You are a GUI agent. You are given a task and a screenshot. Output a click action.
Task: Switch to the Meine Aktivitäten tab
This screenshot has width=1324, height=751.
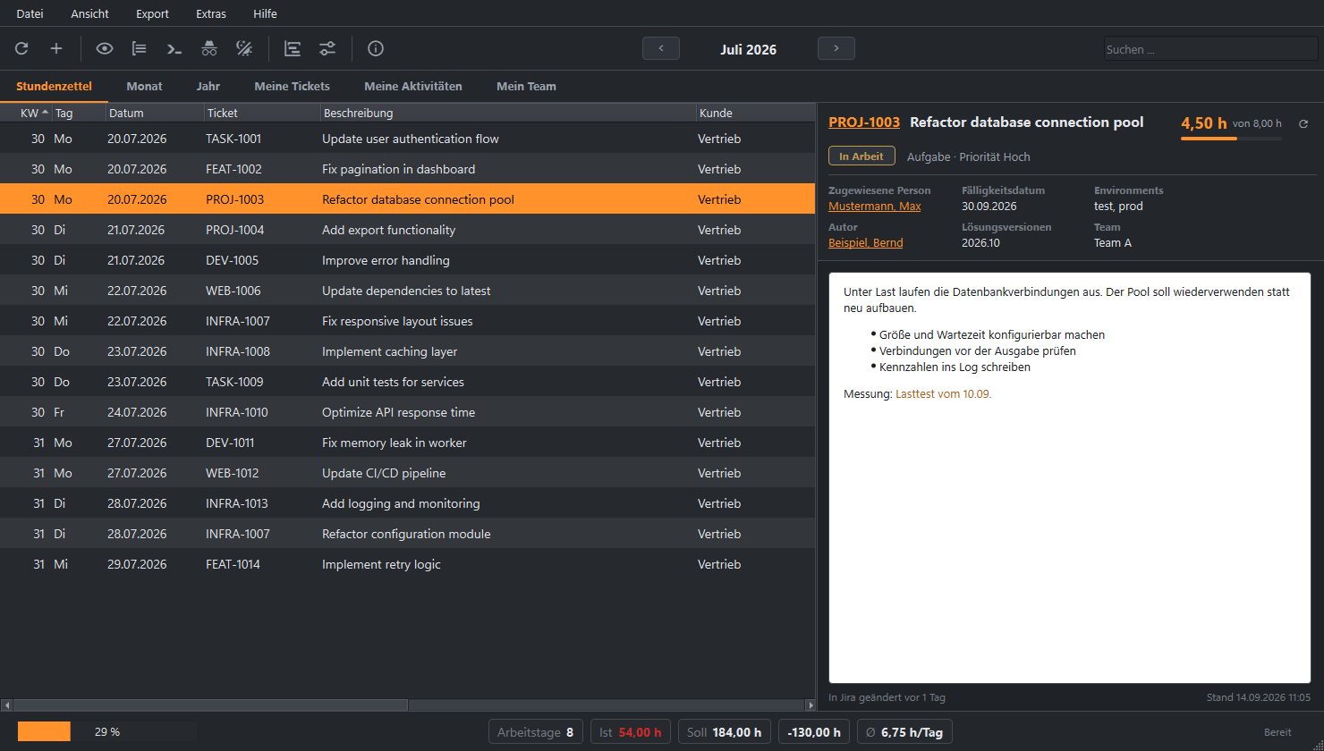413,87
